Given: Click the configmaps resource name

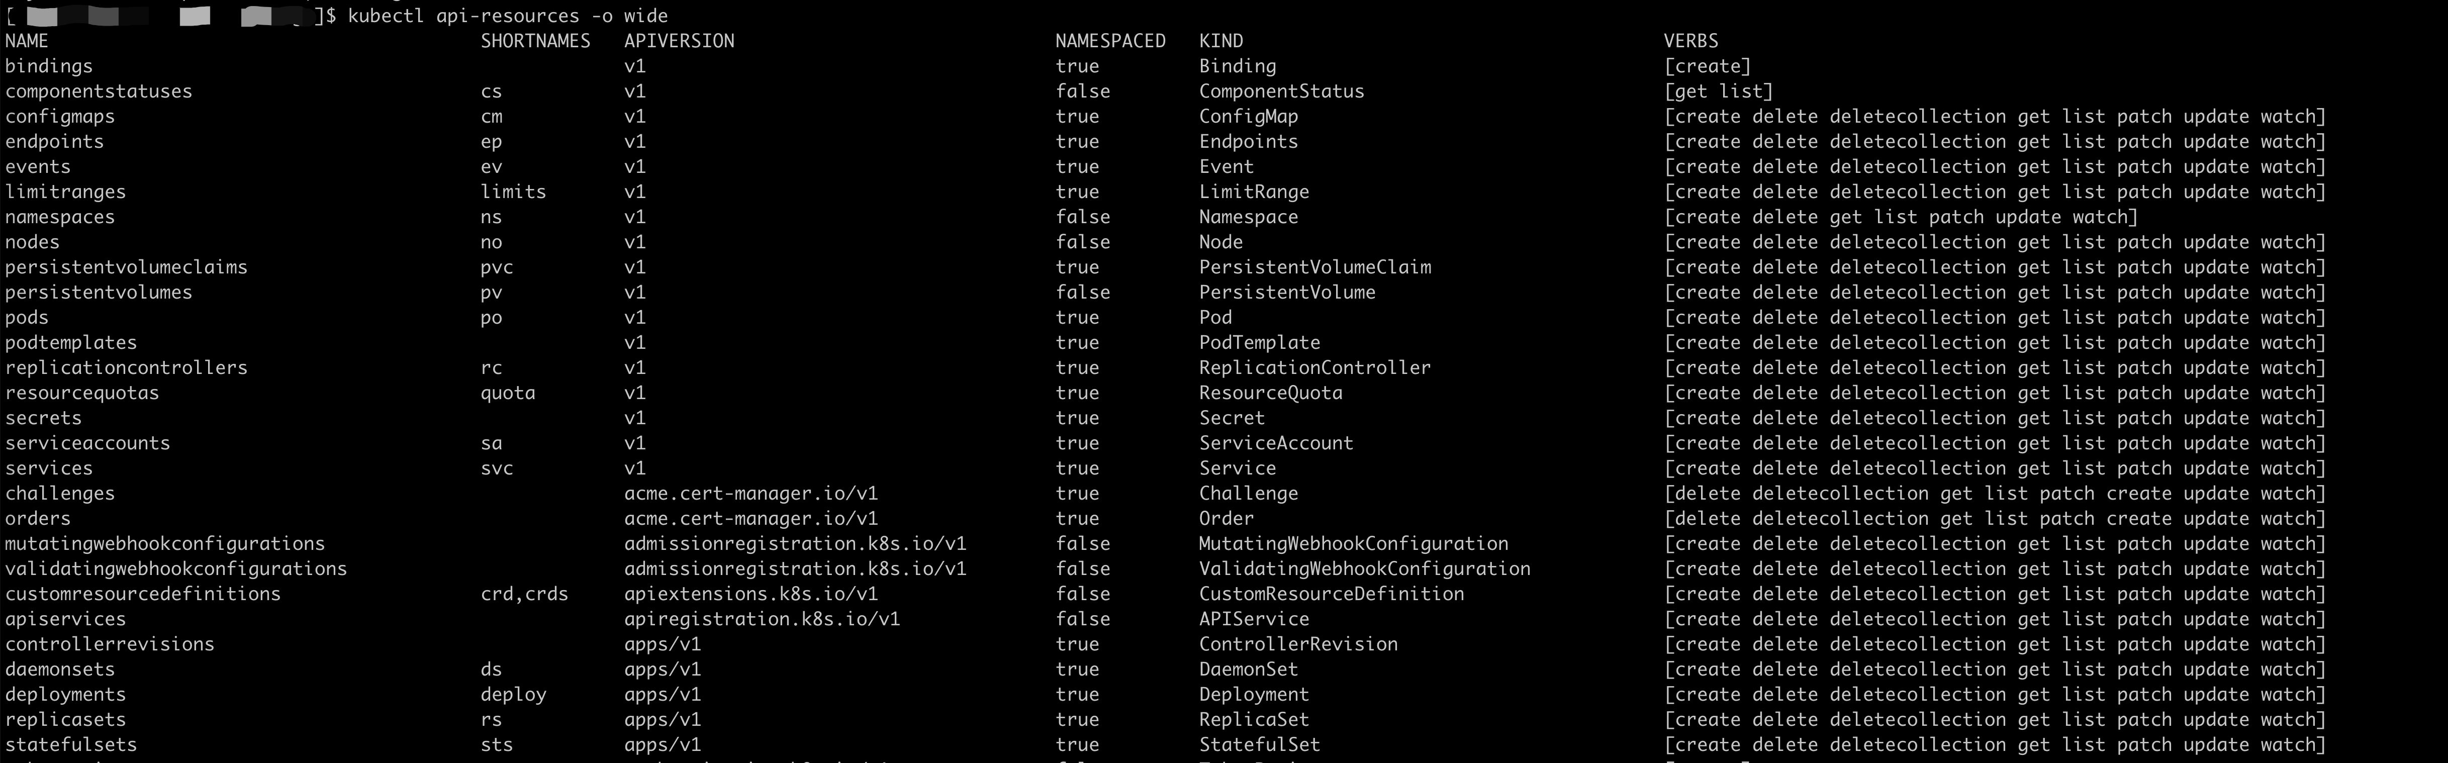Looking at the screenshot, I should coord(60,117).
